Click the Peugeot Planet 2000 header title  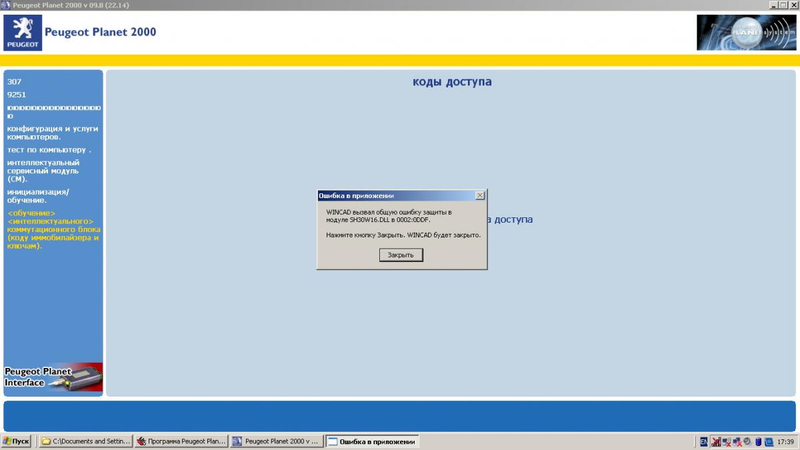click(100, 31)
